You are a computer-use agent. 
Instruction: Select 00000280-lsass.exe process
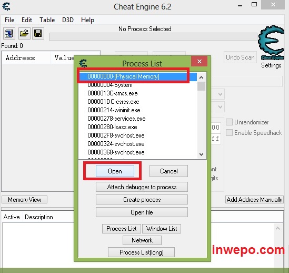click(x=138, y=127)
